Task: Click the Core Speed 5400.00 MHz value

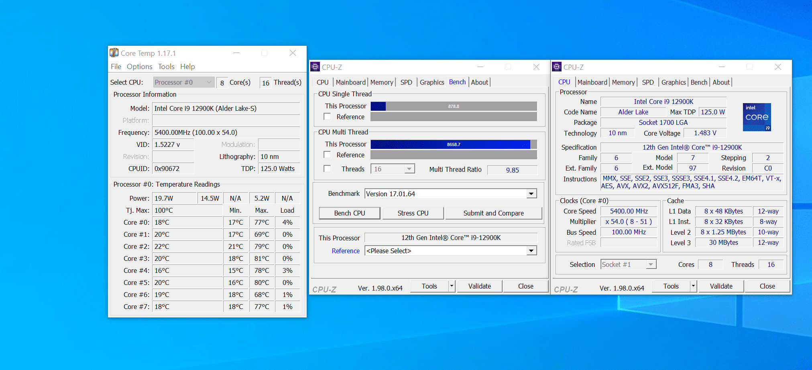Action: pyautogui.click(x=629, y=211)
